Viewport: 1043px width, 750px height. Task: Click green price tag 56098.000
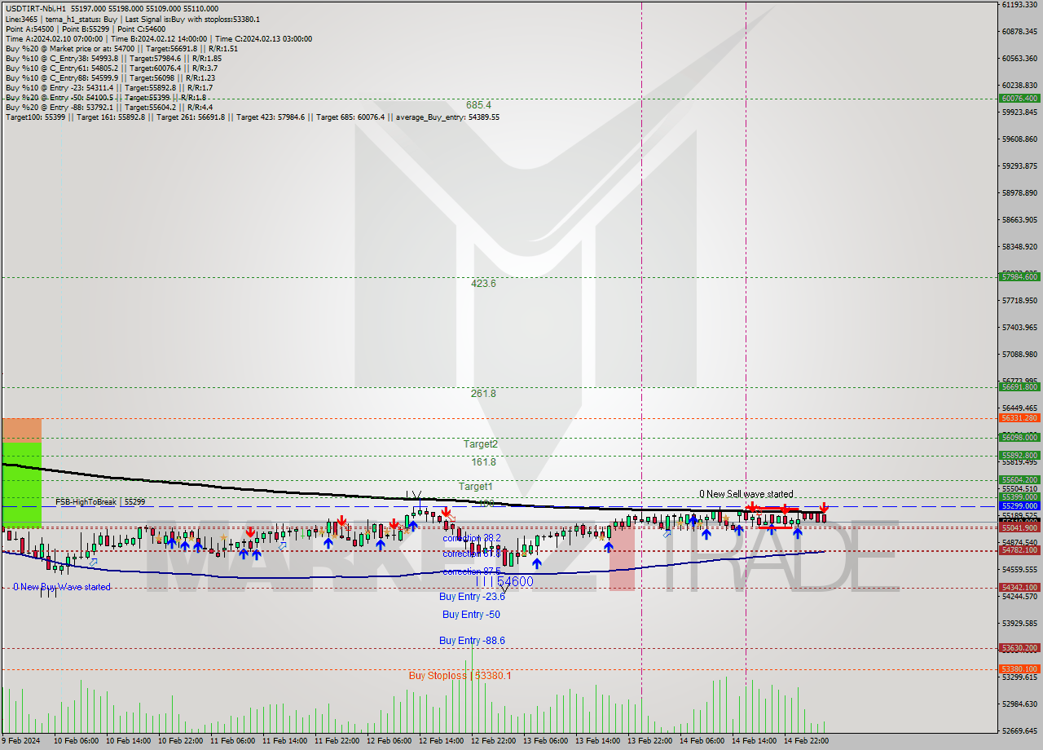(x=1019, y=438)
